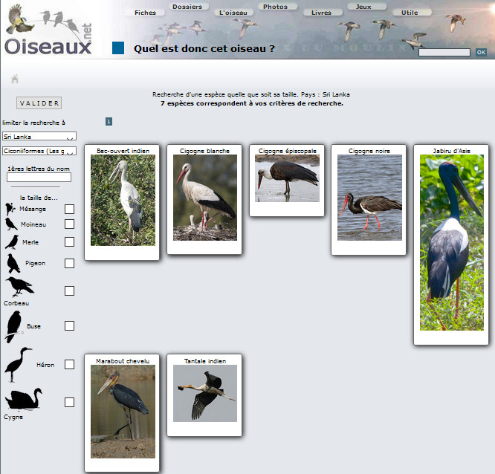495x474 pixels.
Task: Tick the Pigeon size checkbox
Action: pyautogui.click(x=69, y=263)
